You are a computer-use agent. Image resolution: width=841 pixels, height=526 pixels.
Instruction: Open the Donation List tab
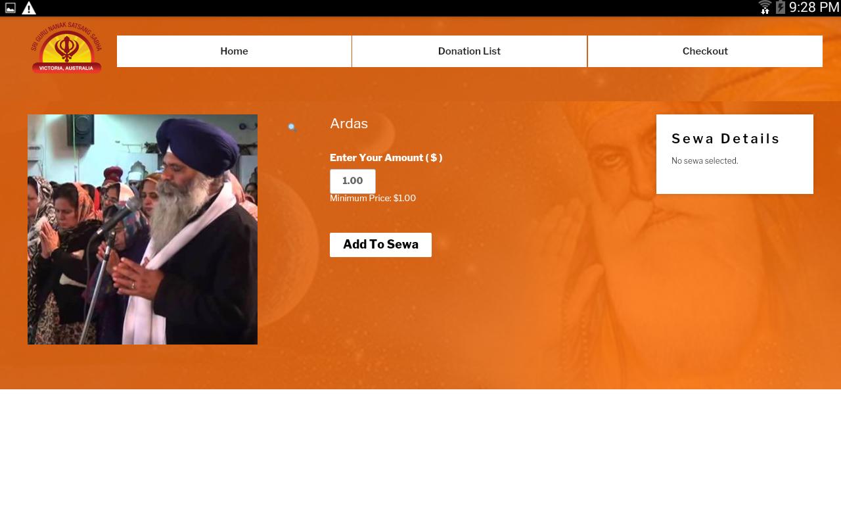[469, 51]
